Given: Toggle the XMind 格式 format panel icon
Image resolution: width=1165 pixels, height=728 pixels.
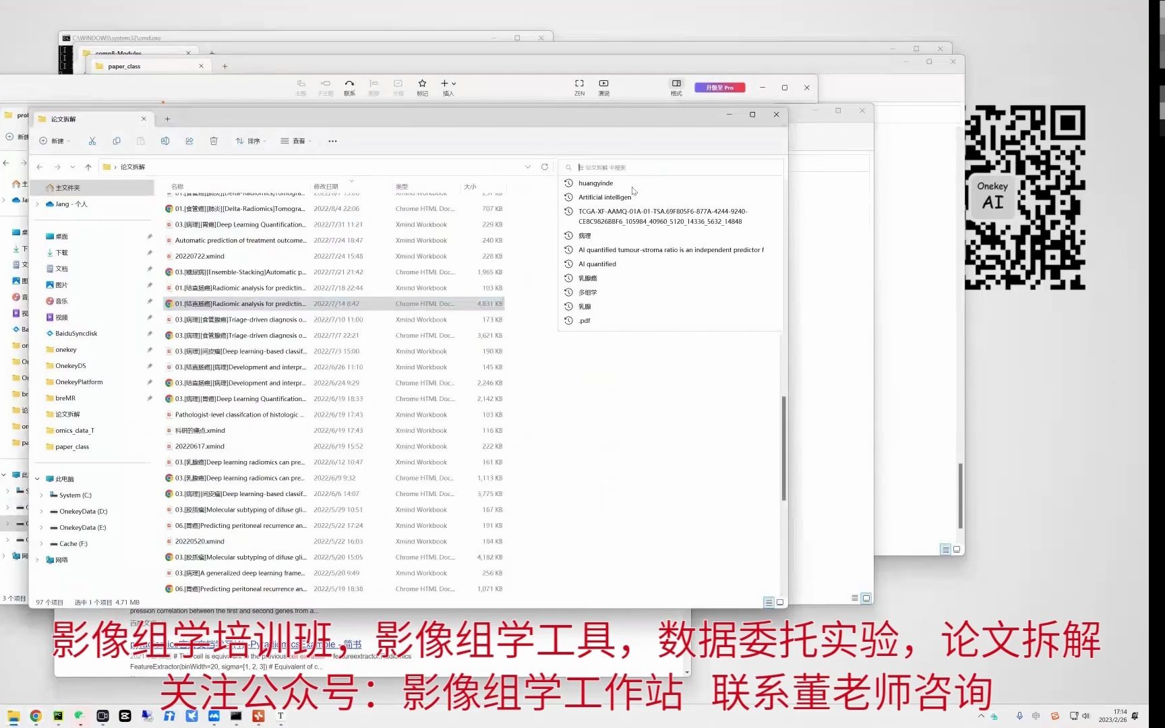Looking at the screenshot, I should 676,87.
